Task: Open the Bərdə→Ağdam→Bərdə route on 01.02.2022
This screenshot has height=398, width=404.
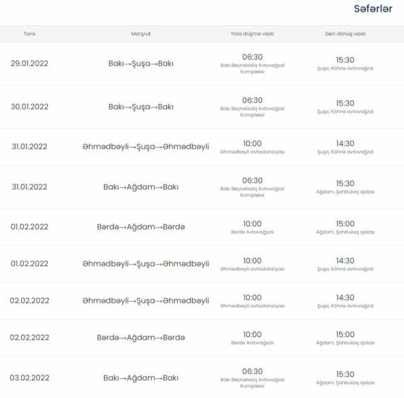Action: [x=141, y=227]
